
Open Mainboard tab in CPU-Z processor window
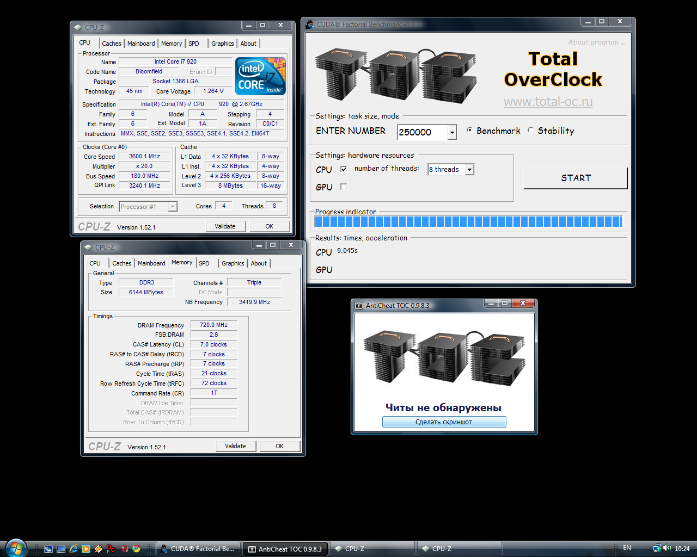141,44
